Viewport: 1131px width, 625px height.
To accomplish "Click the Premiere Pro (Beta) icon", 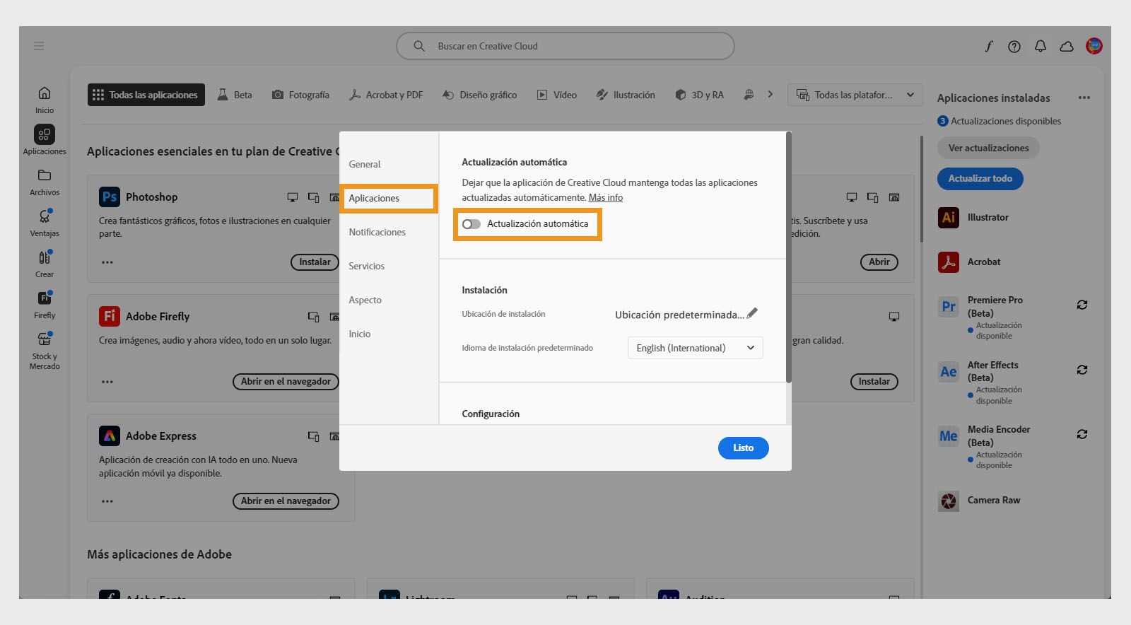I will (949, 307).
